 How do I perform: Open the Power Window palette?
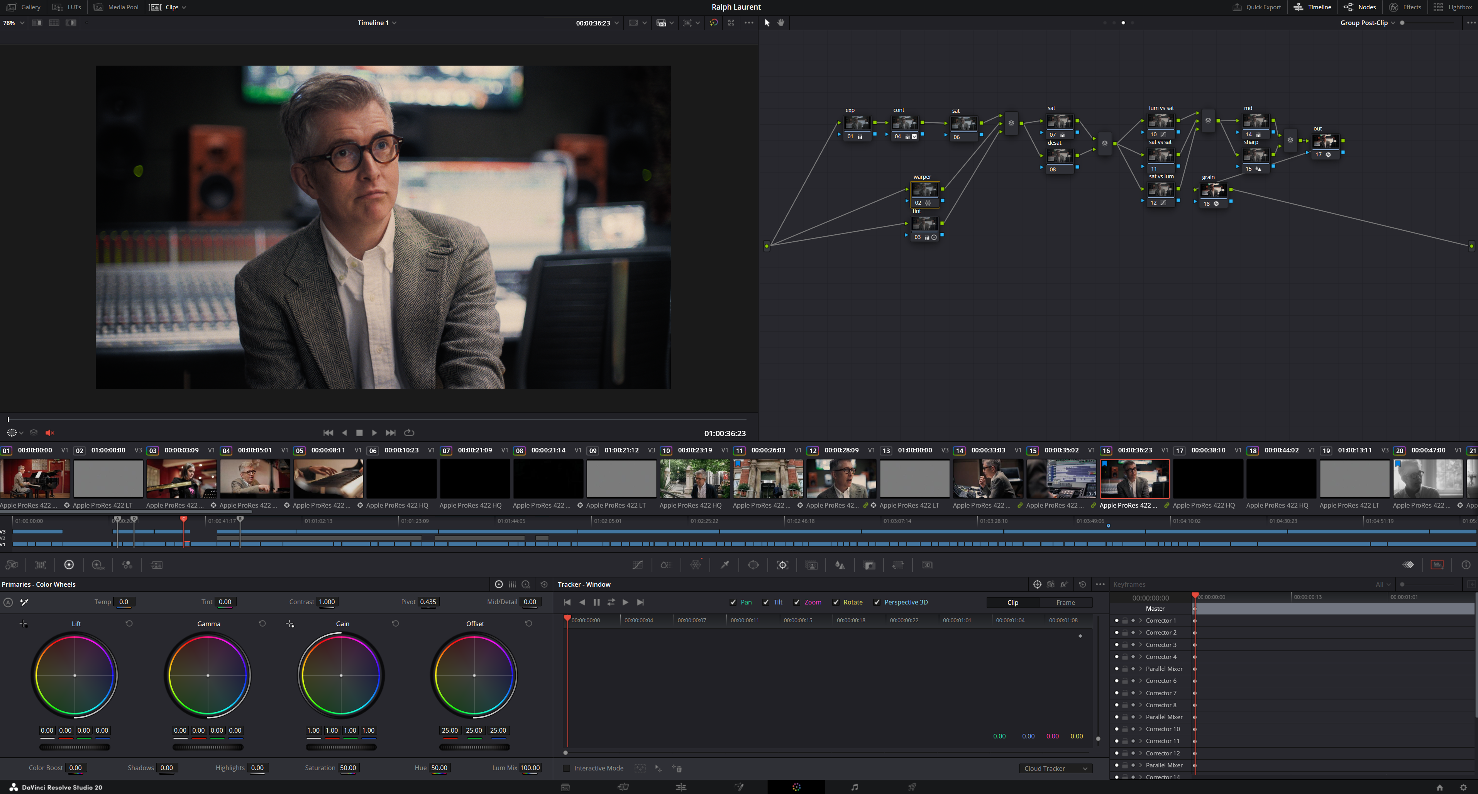tap(753, 564)
